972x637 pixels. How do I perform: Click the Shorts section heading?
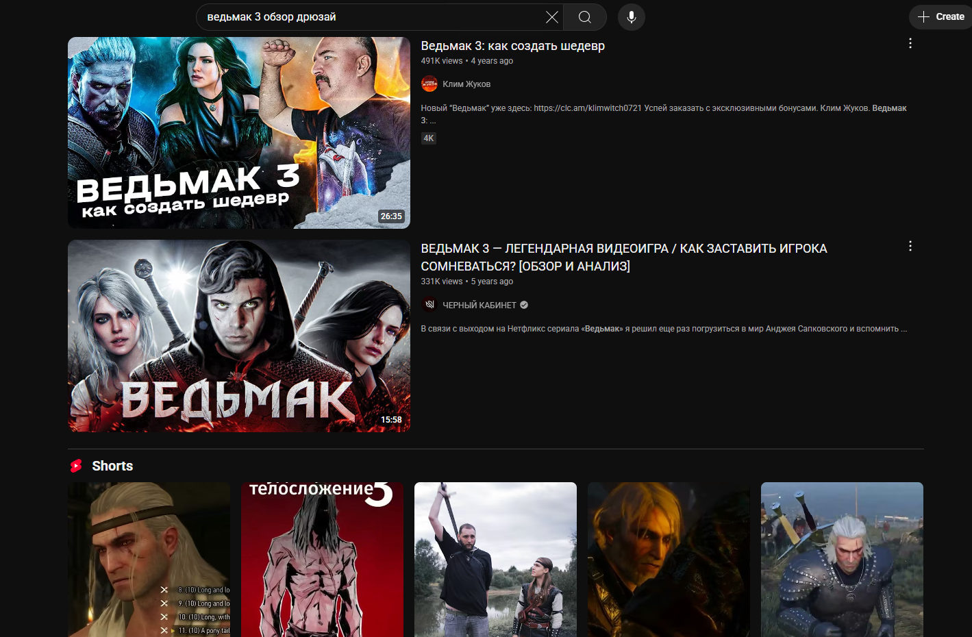pyautogui.click(x=112, y=466)
